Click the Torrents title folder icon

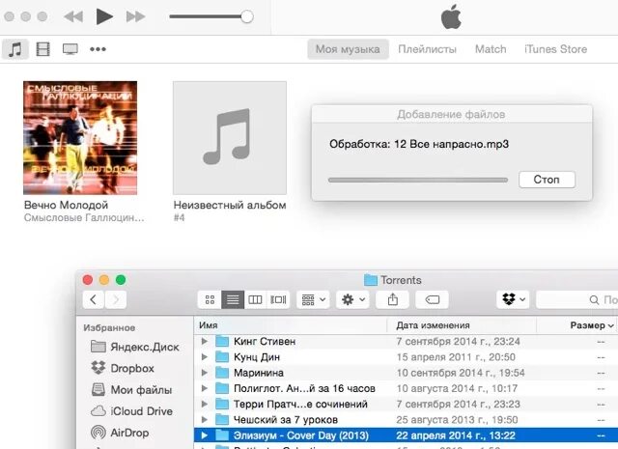pos(371,280)
